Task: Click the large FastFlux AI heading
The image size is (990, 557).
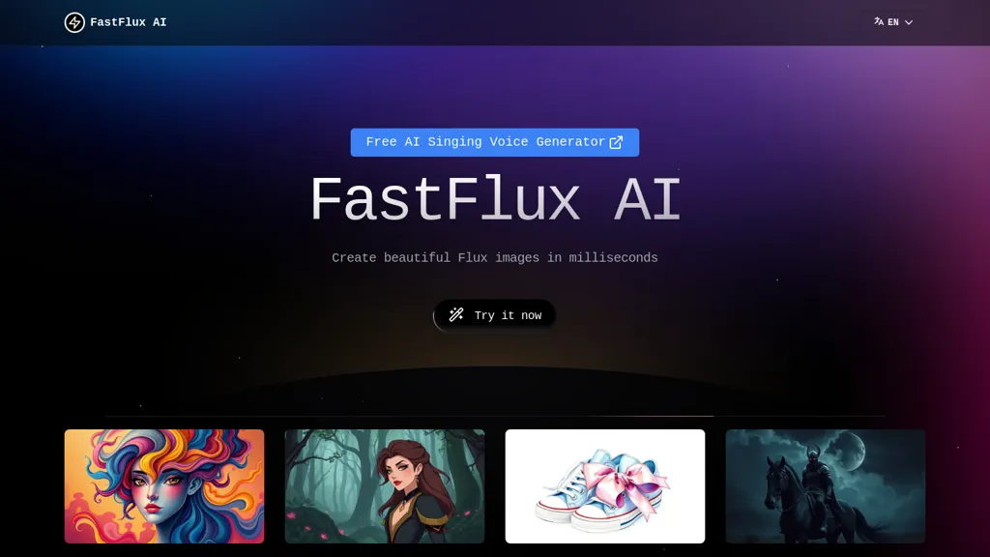Action: click(494, 199)
